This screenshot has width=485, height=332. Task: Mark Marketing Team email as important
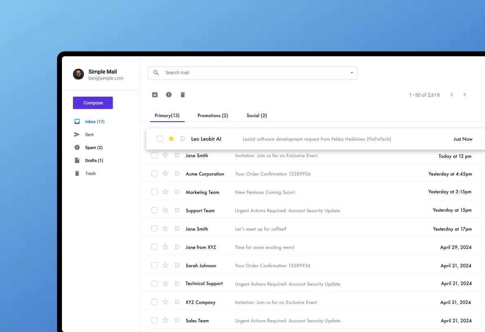177,192
